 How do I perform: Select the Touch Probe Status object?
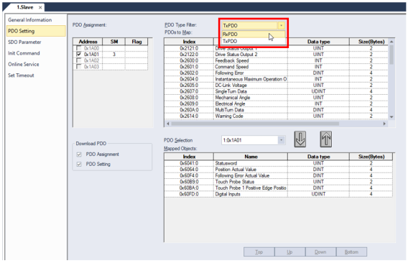point(278,182)
